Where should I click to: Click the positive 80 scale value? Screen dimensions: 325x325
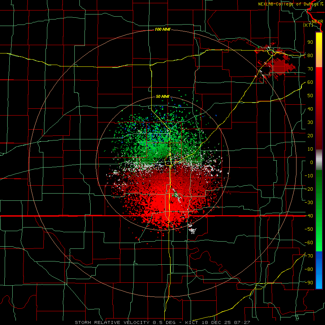pyautogui.click(x=310, y=56)
